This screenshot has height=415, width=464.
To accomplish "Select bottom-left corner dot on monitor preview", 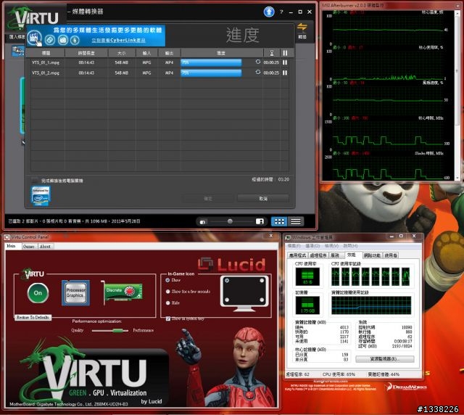I will point(227,300).
